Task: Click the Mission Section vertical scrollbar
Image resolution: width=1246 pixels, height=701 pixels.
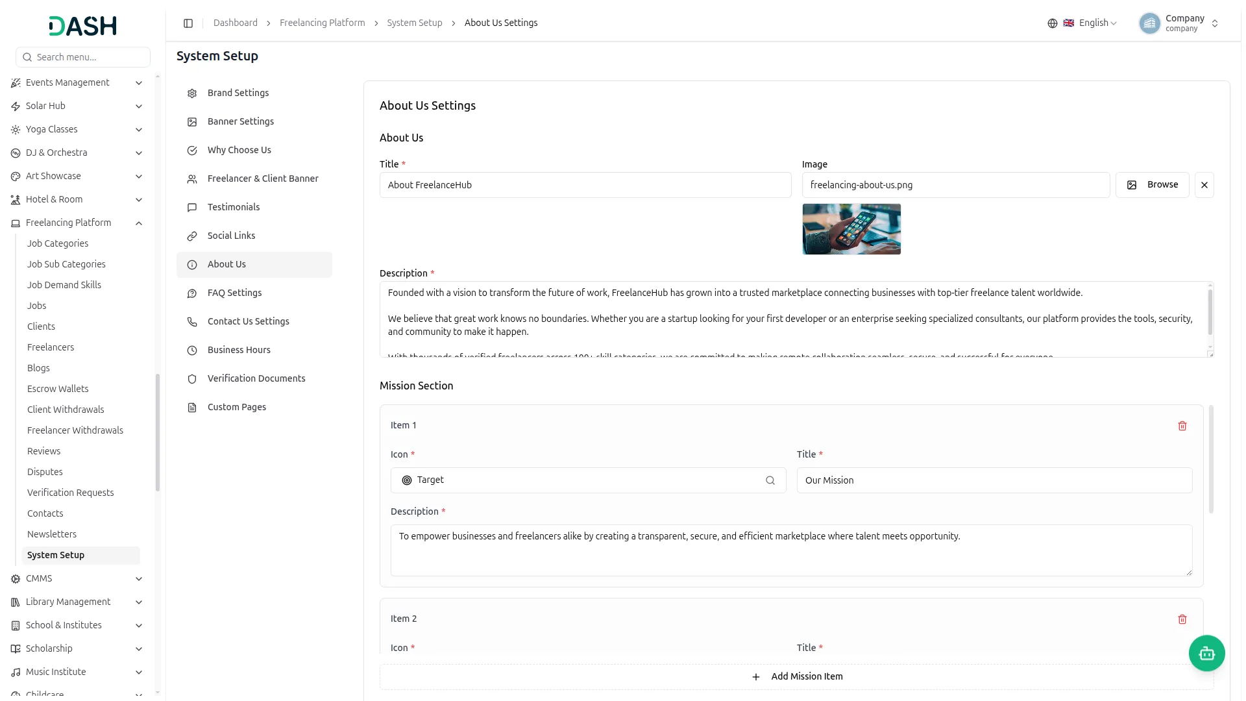Action: click(1211, 460)
